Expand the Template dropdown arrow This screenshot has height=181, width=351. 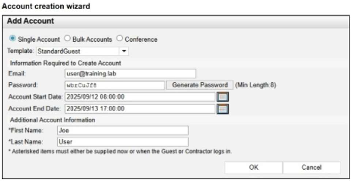pyautogui.click(x=124, y=51)
